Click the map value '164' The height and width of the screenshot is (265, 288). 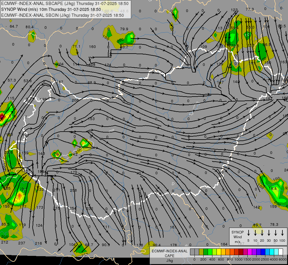coord(224,244)
